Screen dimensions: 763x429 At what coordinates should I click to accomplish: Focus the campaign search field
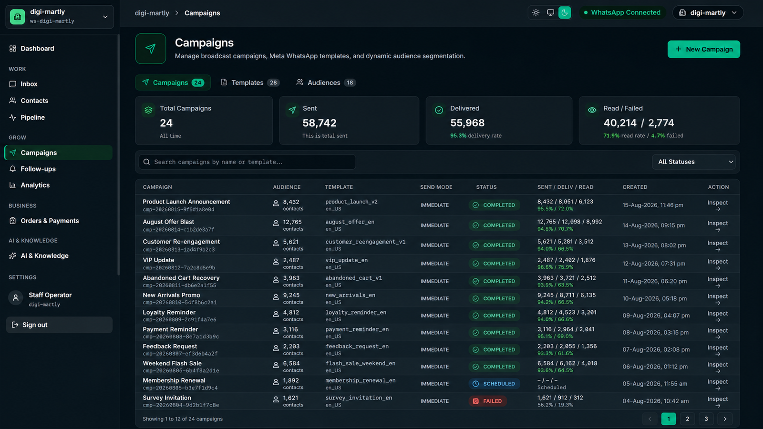(247, 162)
